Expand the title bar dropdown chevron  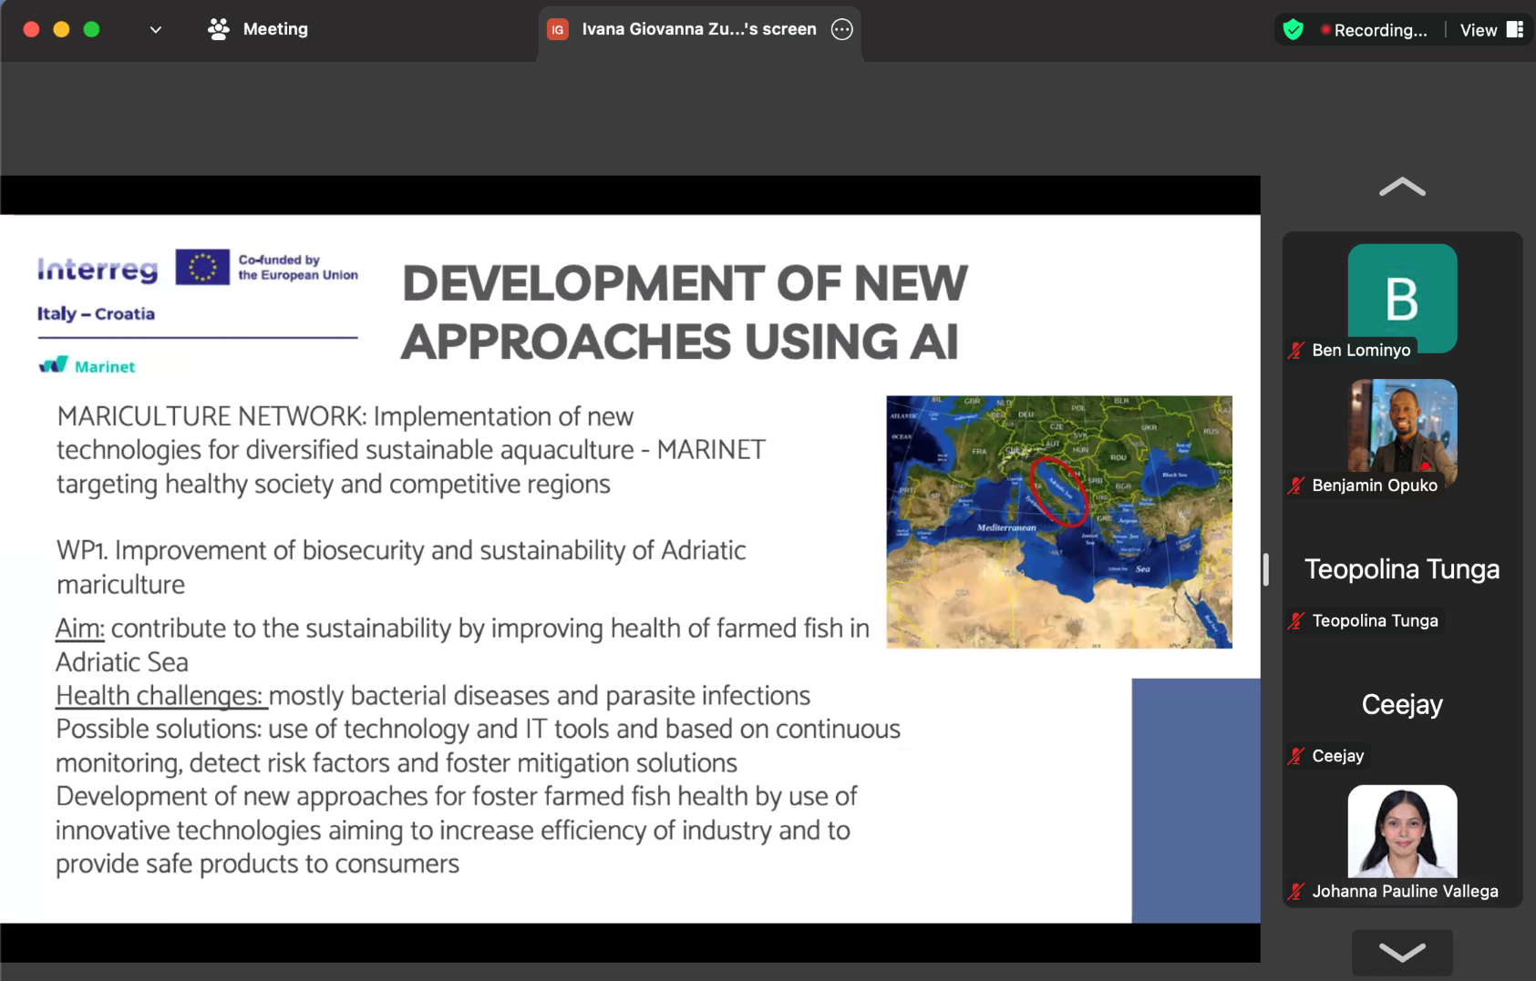point(156,29)
